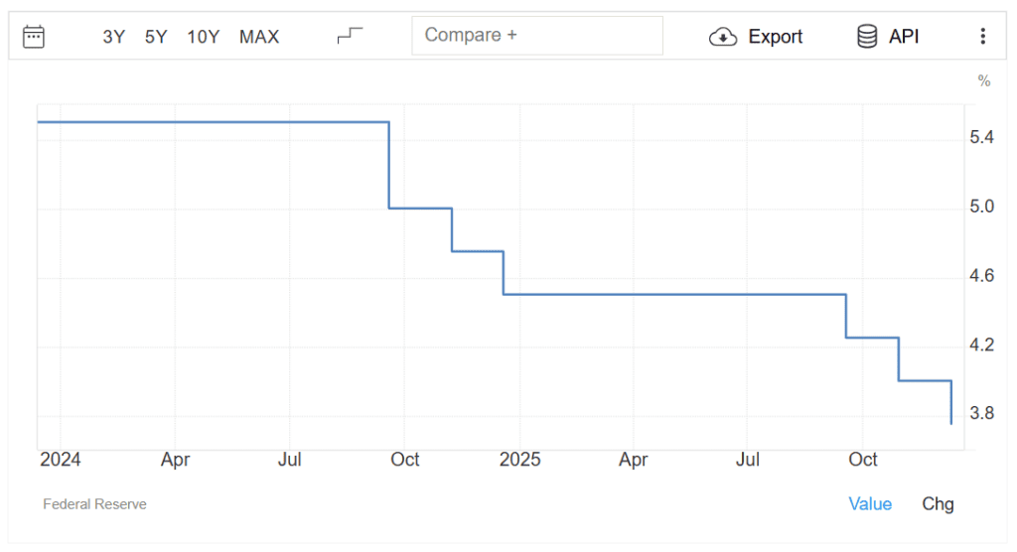
Task: Click the Compare + input field
Action: click(x=536, y=36)
